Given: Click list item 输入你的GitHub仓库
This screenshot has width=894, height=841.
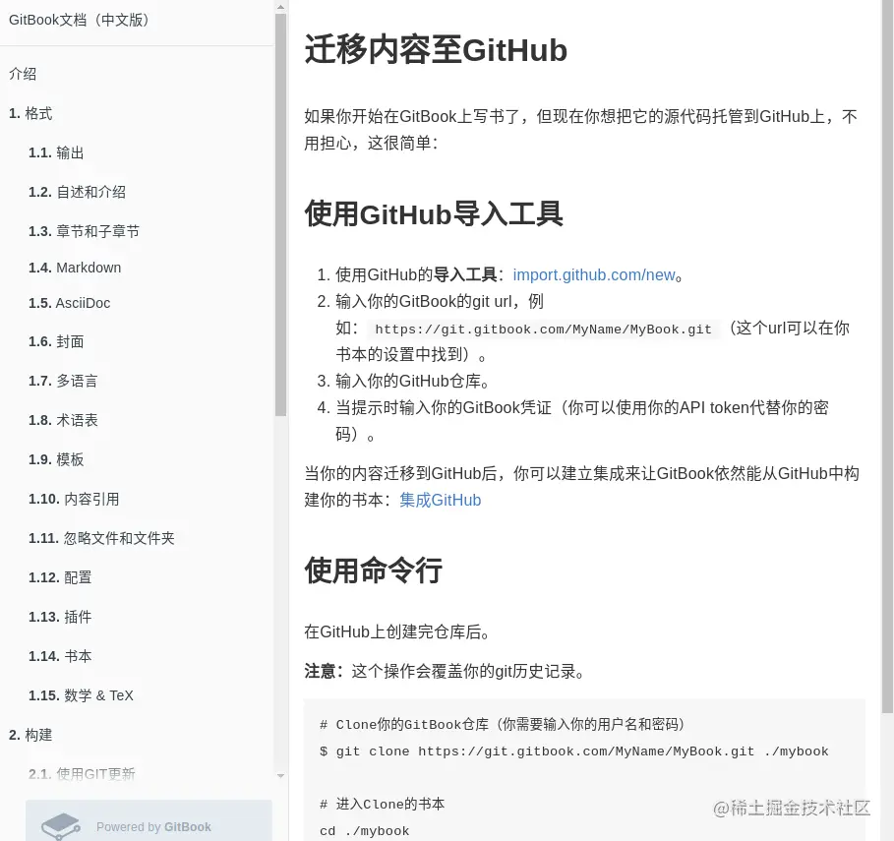Looking at the screenshot, I should click(412, 381).
